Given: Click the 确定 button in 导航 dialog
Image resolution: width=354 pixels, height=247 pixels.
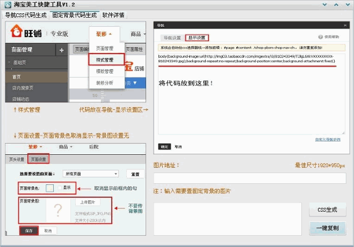Looking at the screenshot, I should click(x=164, y=147).
